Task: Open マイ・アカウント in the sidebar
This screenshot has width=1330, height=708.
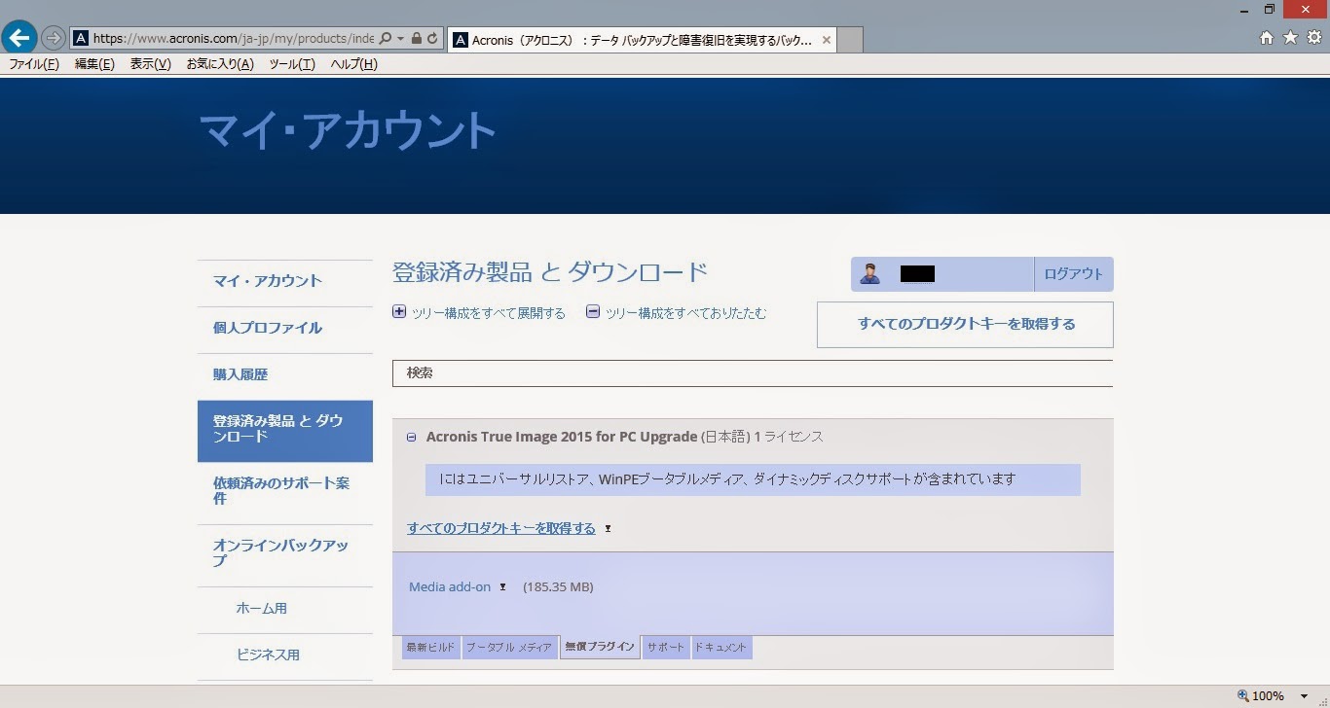Action: coord(284,282)
